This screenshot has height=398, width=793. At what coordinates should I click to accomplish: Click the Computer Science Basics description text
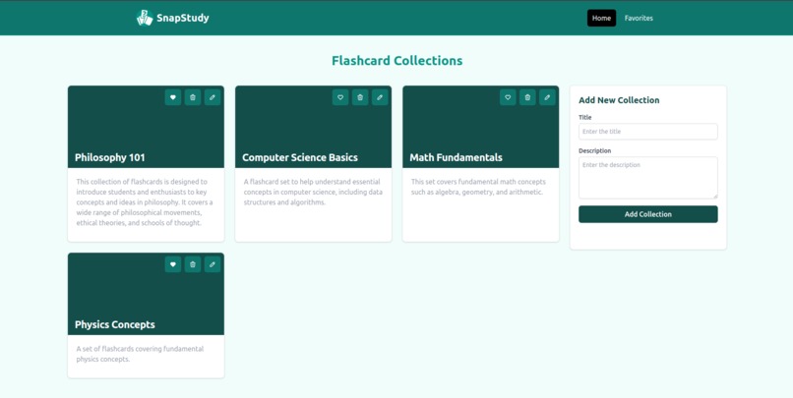313,192
